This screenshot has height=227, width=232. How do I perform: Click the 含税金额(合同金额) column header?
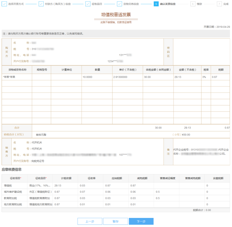(158, 70)
